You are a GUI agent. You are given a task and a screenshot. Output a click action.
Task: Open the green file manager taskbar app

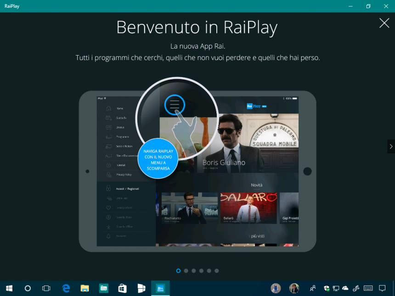pos(103,288)
